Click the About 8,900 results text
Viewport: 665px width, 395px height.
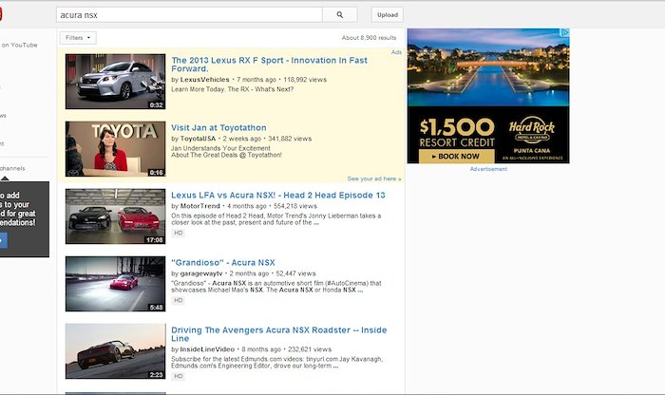(369, 38)
